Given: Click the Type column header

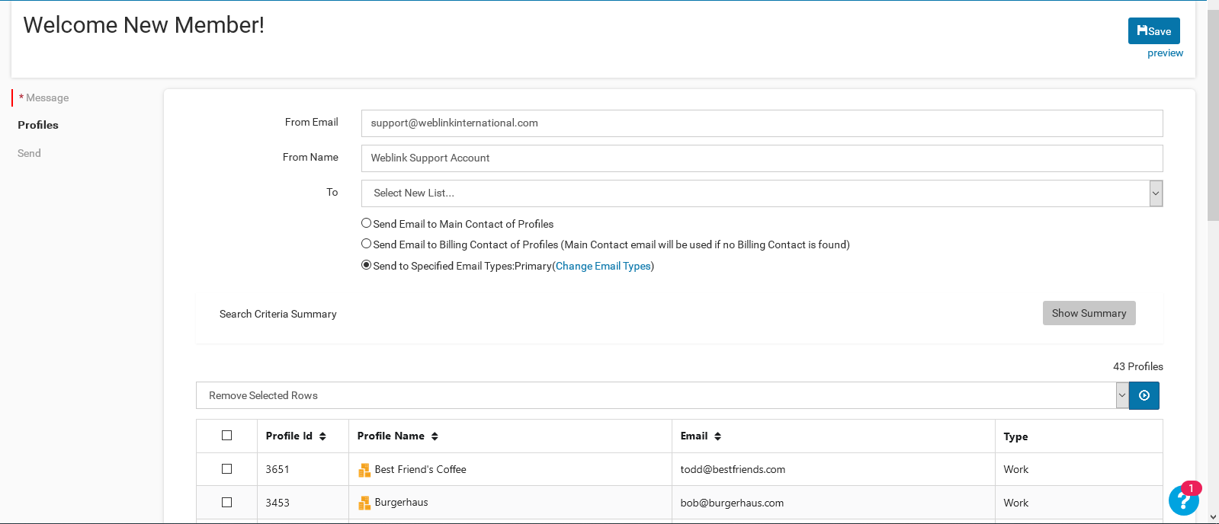Looking at the screenshot, I should (1015, 436).
